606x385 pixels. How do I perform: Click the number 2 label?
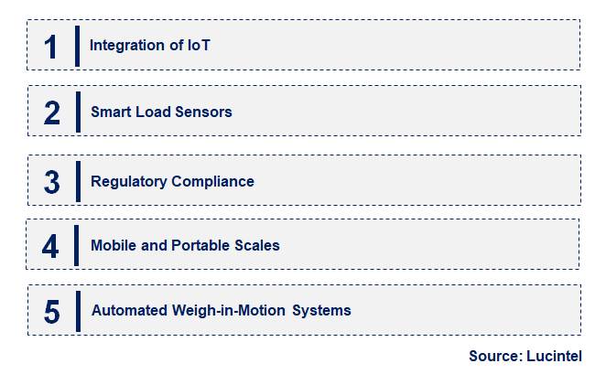52,112
